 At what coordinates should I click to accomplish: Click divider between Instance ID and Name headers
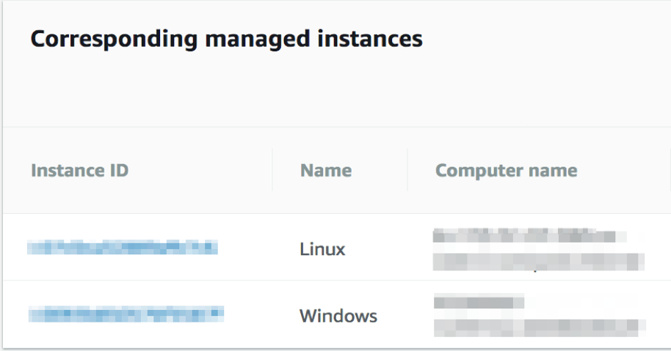pyautogui.click(x=272, y=171)
